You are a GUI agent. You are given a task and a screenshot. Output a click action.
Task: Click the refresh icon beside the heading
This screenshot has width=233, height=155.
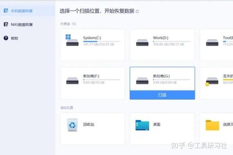pyautogui.click(x=137, y=11)
